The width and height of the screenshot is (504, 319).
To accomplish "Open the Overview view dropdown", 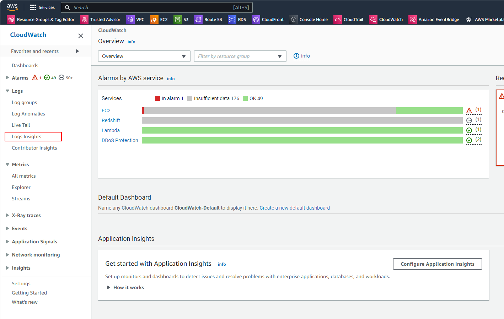I will tap(144, 56).
